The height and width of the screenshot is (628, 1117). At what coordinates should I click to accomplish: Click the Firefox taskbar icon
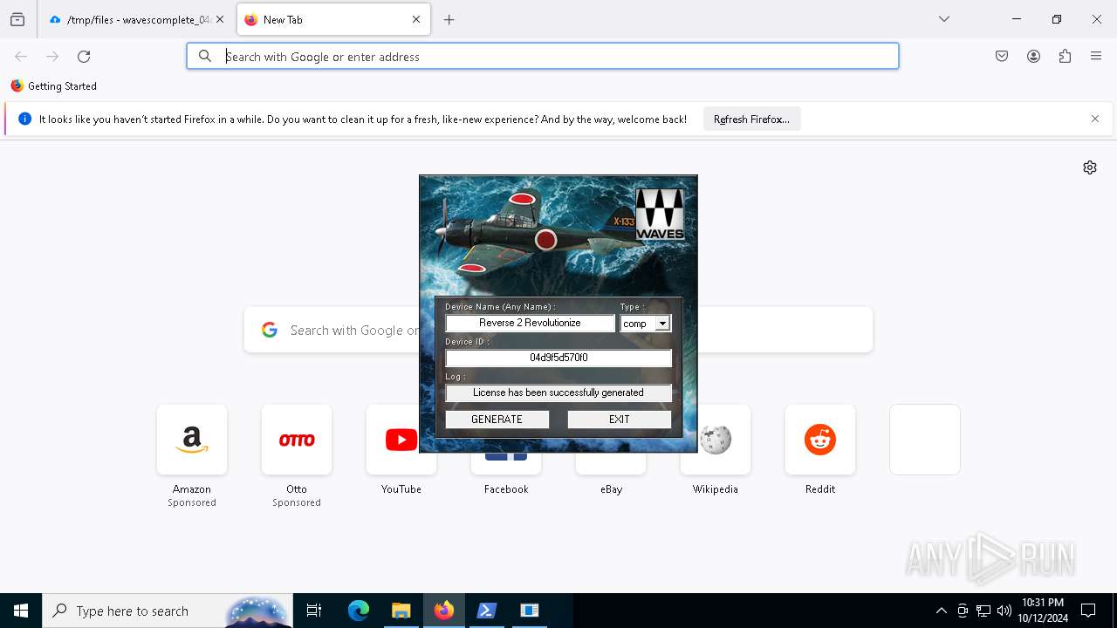click(x=444, y=611)
